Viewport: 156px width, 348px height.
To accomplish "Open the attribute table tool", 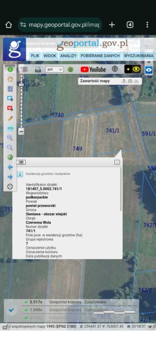I will (x=10, y=89).
